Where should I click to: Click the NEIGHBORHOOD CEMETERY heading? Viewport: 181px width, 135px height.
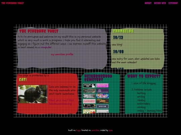pos(98,78)
